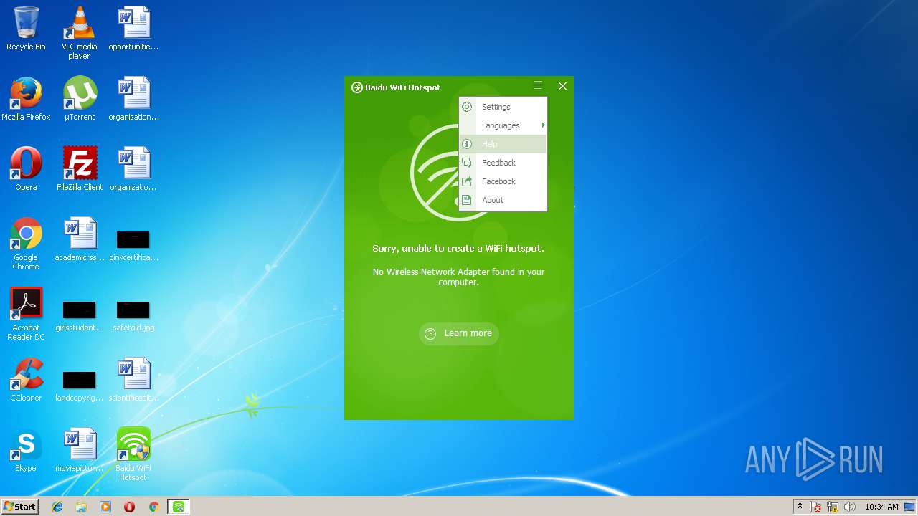This screenshot has height=516, width=918.
Task: Click the Help info icon
Action: (x=467, y=144)
